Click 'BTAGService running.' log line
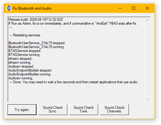The height and width of the screenshot is (125, 161). pos(24,55)
